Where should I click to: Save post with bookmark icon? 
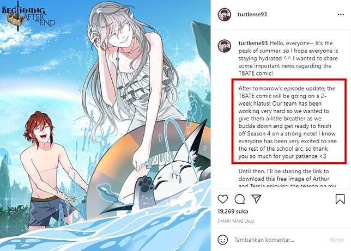tap(340, 199)
